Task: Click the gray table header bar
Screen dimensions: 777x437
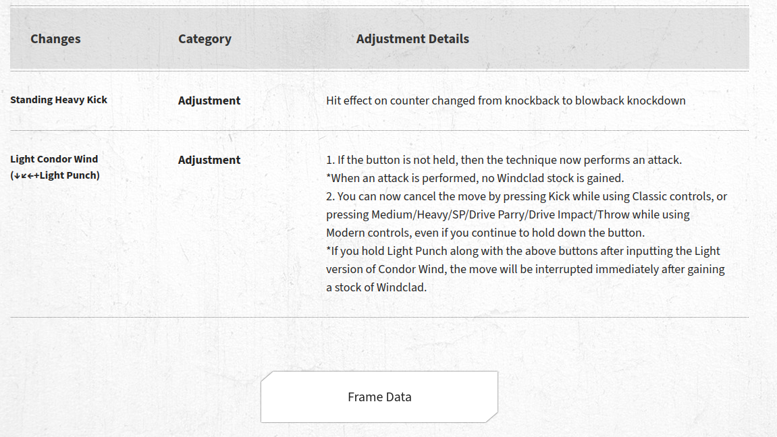Action: 379,38
